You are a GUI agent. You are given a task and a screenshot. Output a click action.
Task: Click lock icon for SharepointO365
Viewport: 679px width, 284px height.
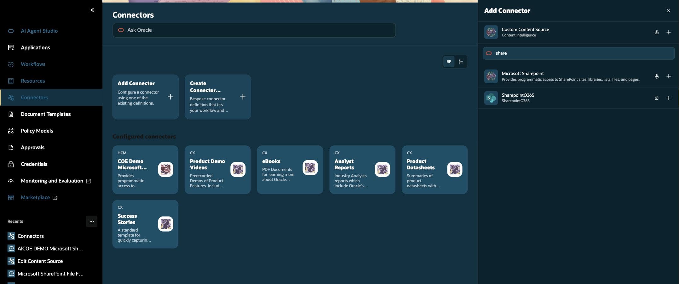(657, 98)
